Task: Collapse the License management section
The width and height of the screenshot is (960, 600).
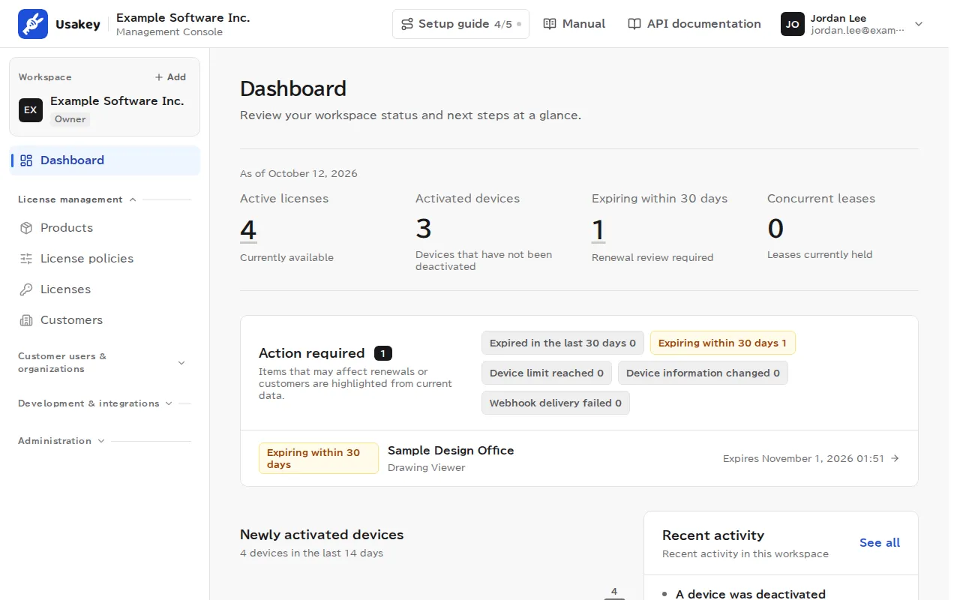Action: click(104, 199)
